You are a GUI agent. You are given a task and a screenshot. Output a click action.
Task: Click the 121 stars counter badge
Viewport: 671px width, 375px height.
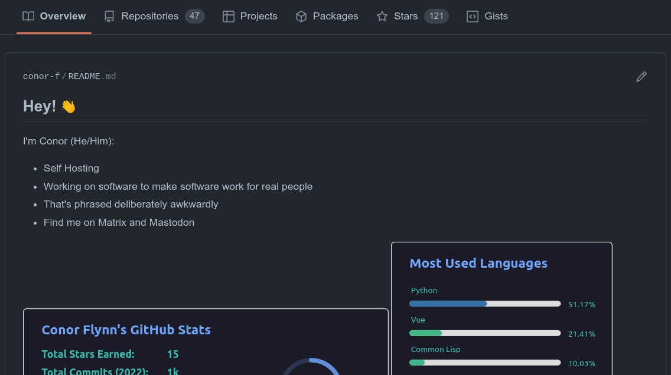point(436,17)
